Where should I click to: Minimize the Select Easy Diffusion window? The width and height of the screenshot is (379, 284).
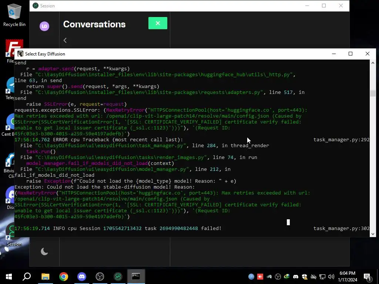334,54
